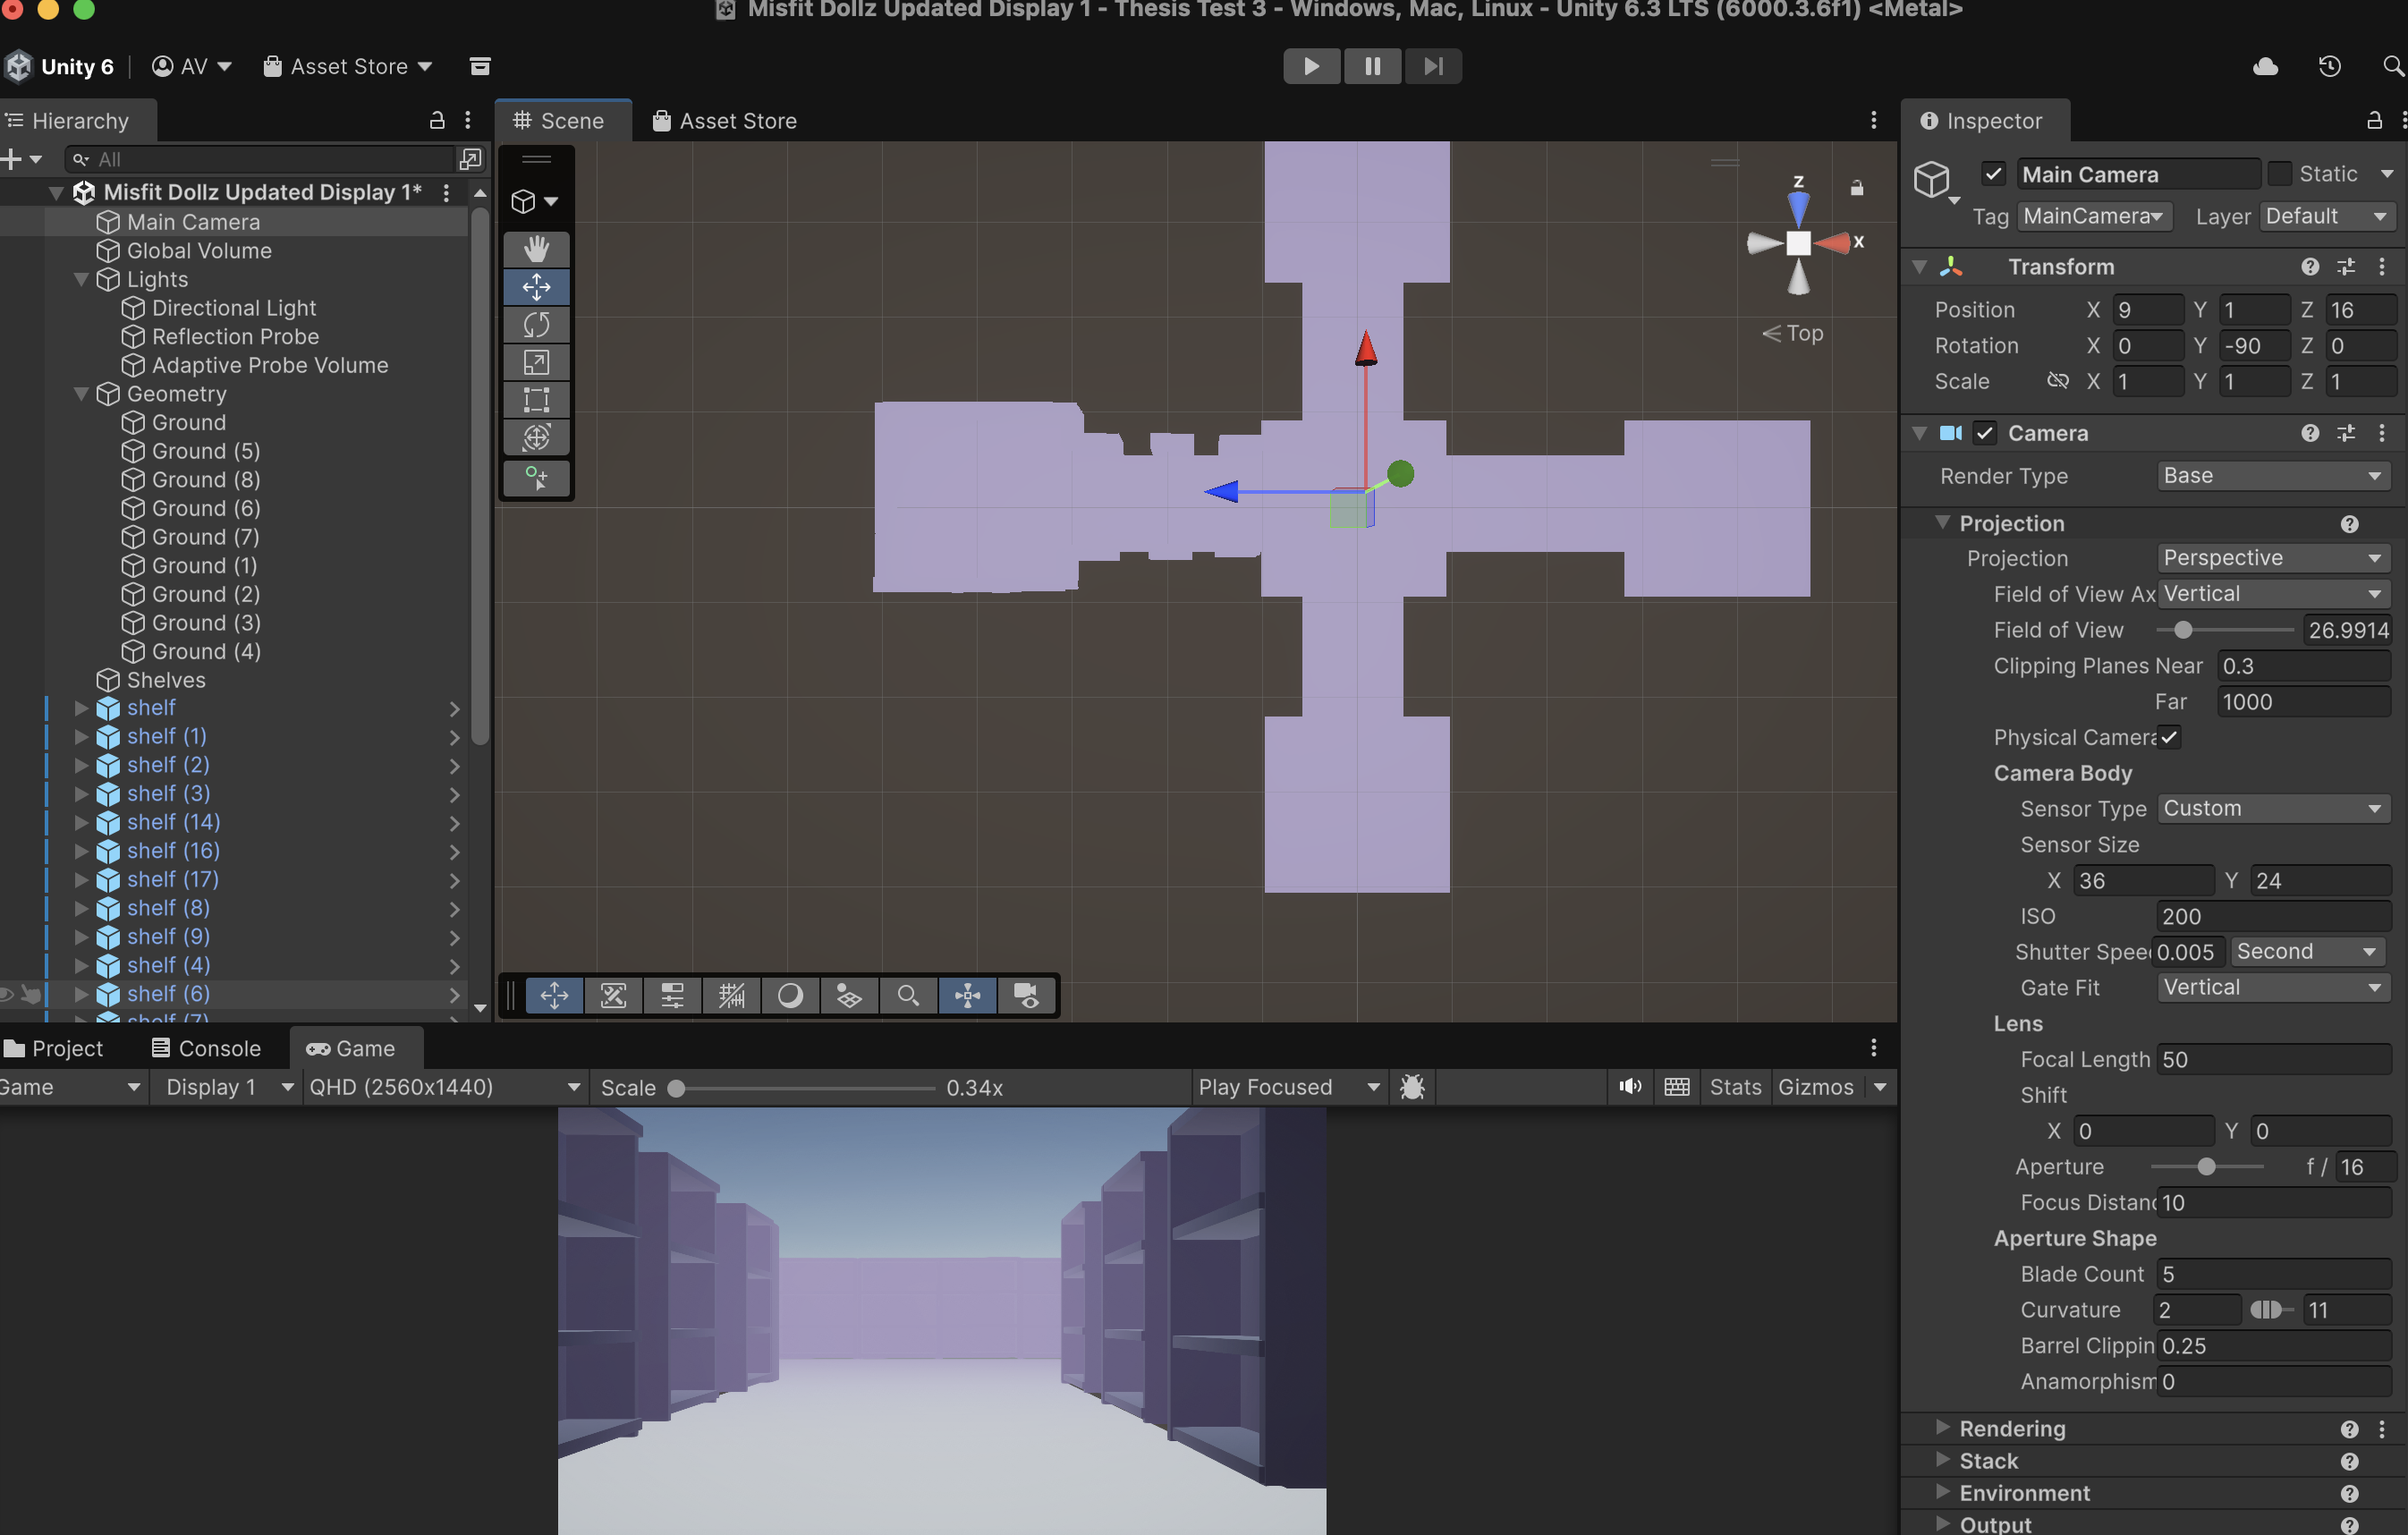Click the Focal Length input field

[2272, 1059]
